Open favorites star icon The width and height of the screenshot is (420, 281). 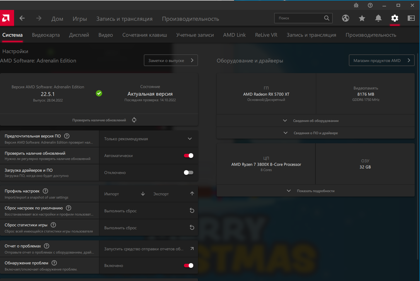click(362, 18)
